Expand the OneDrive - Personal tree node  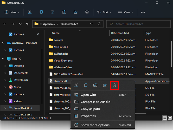pyautogui.click(x=3, y=43)
